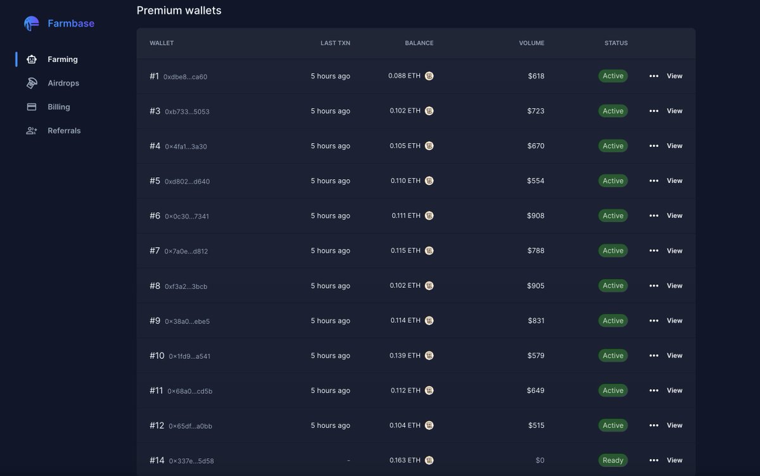Sort by the WALLET column header
The width and height of the screenshot is (760, 476).
click(161, 43)
